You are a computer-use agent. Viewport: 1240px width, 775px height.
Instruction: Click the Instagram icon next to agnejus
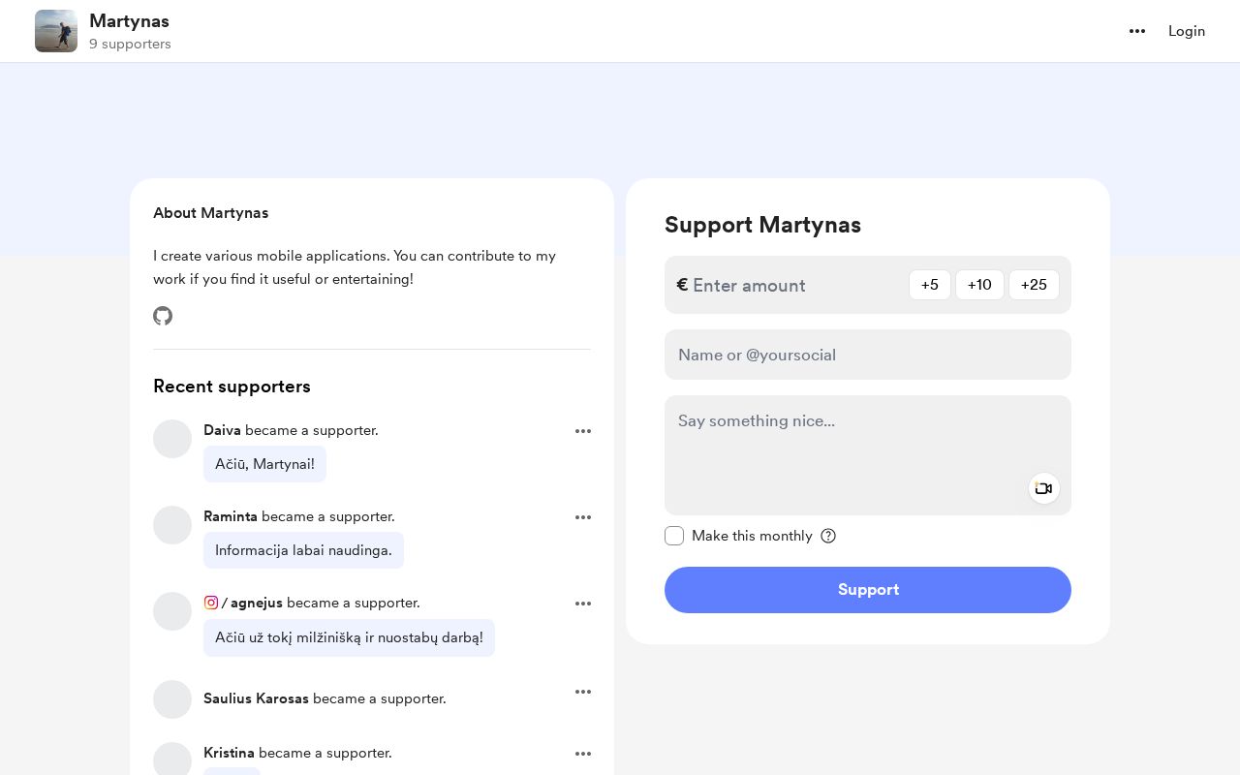point(211,603)
